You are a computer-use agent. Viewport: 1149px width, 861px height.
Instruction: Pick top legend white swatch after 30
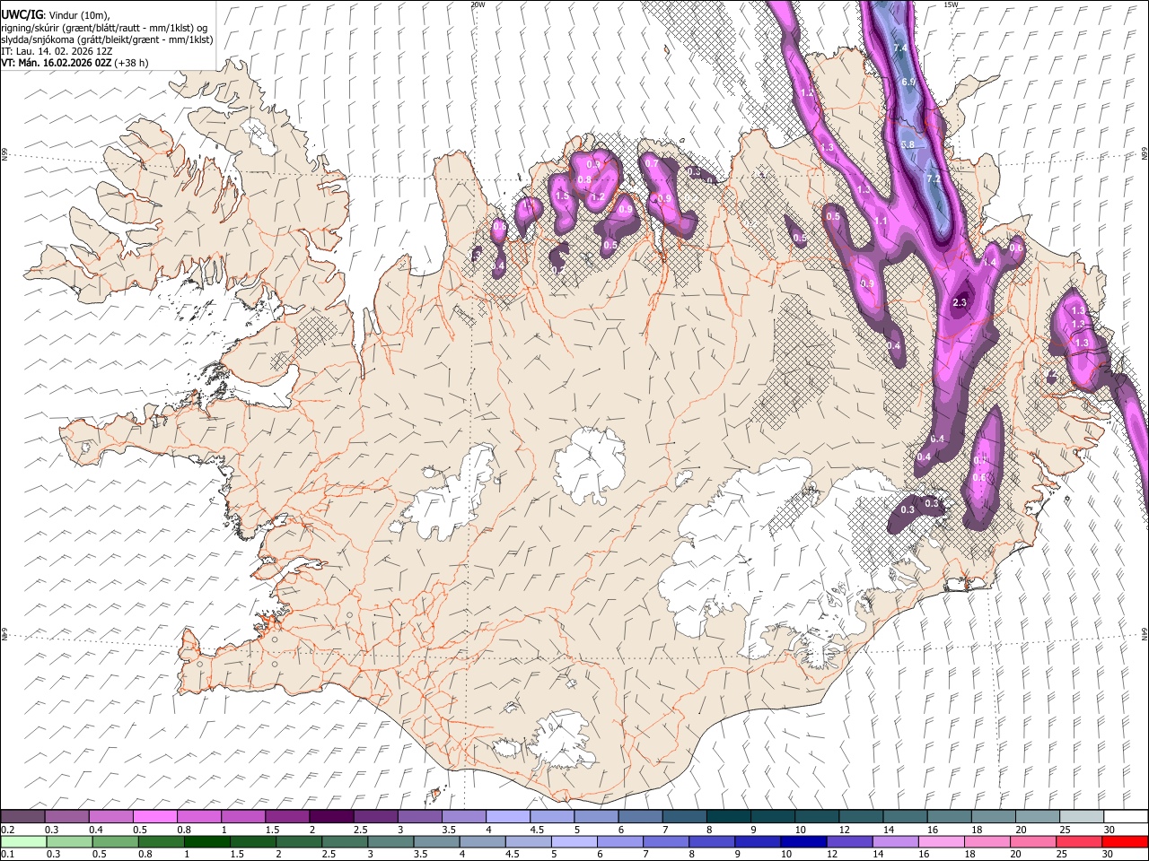click(x=1126, y=816)
